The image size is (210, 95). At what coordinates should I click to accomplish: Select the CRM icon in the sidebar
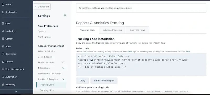3,23
